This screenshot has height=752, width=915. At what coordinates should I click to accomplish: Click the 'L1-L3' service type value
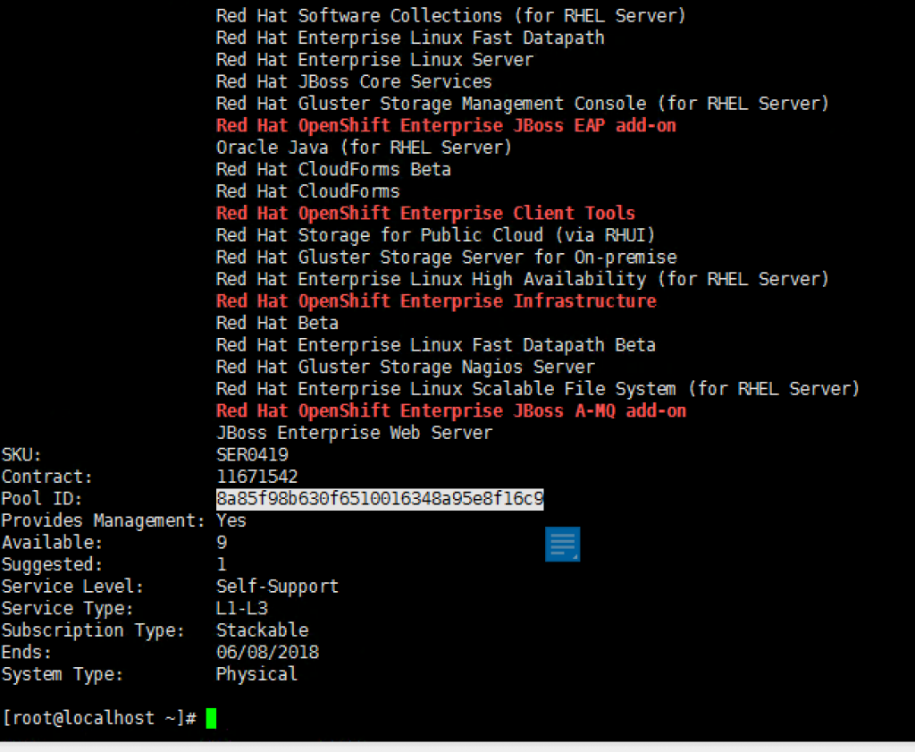[241, 608]
